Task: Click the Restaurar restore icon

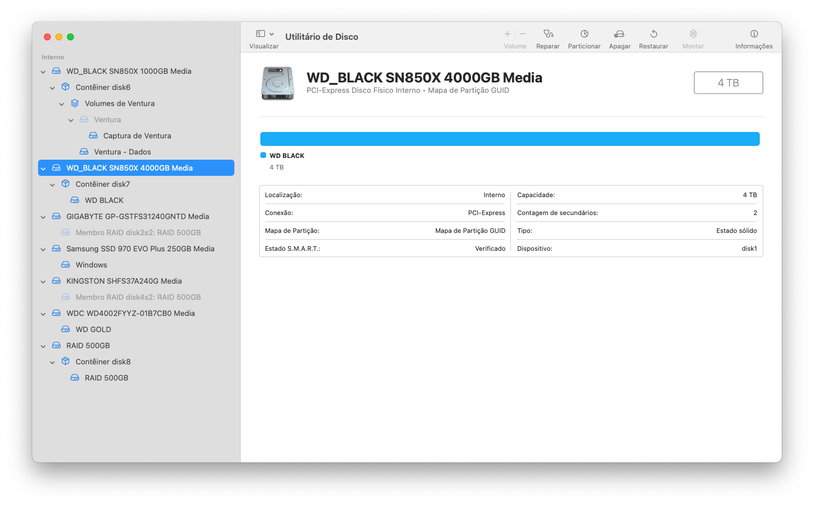Action: point(654,34)
